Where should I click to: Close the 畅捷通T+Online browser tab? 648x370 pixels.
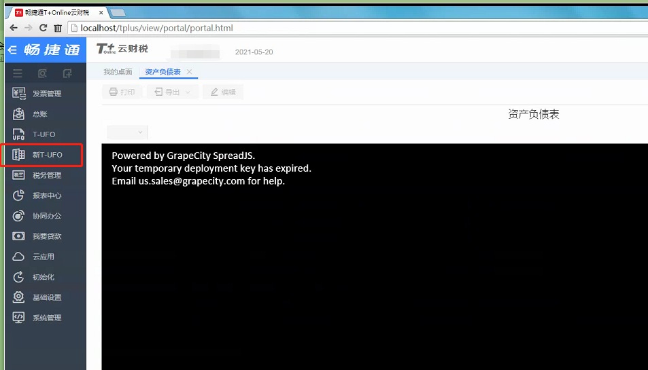(x=101, y=13)
